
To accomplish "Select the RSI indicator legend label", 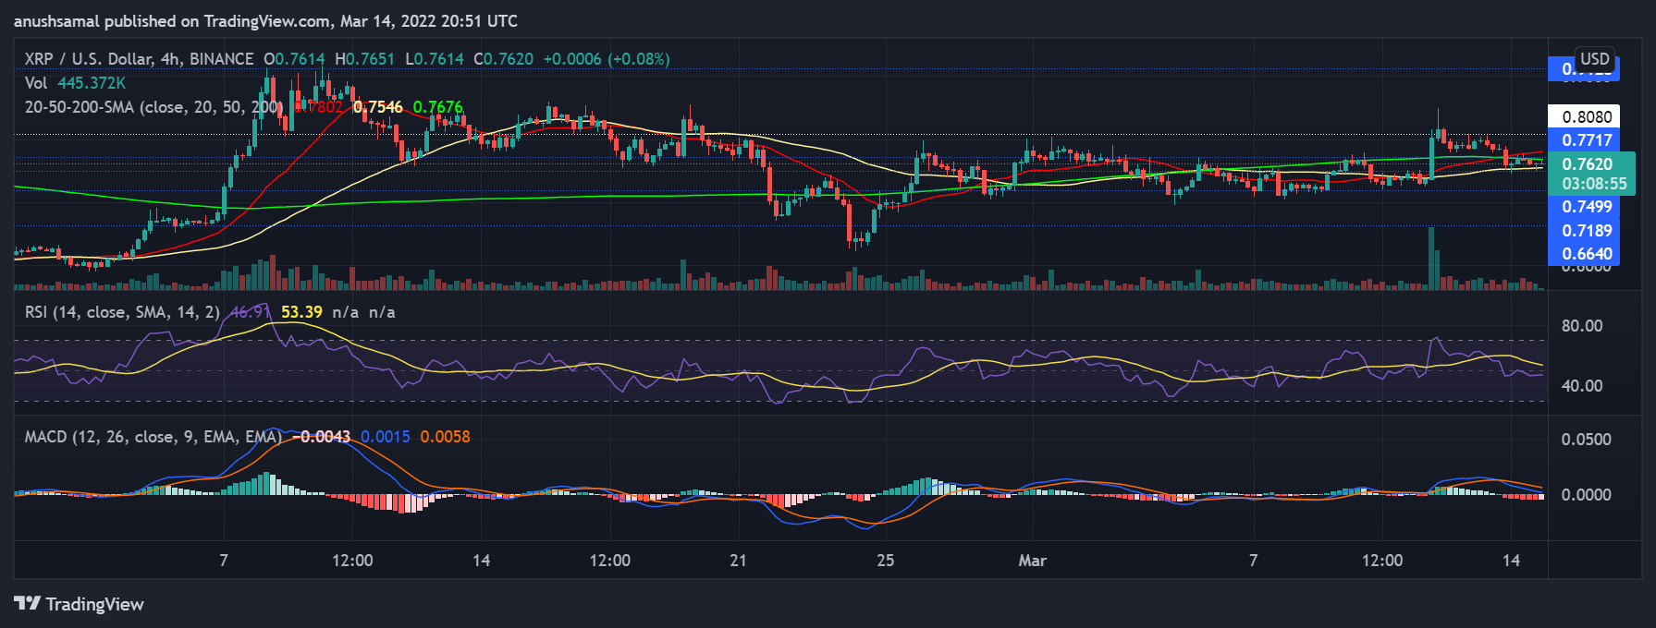I will pos(122,312).
